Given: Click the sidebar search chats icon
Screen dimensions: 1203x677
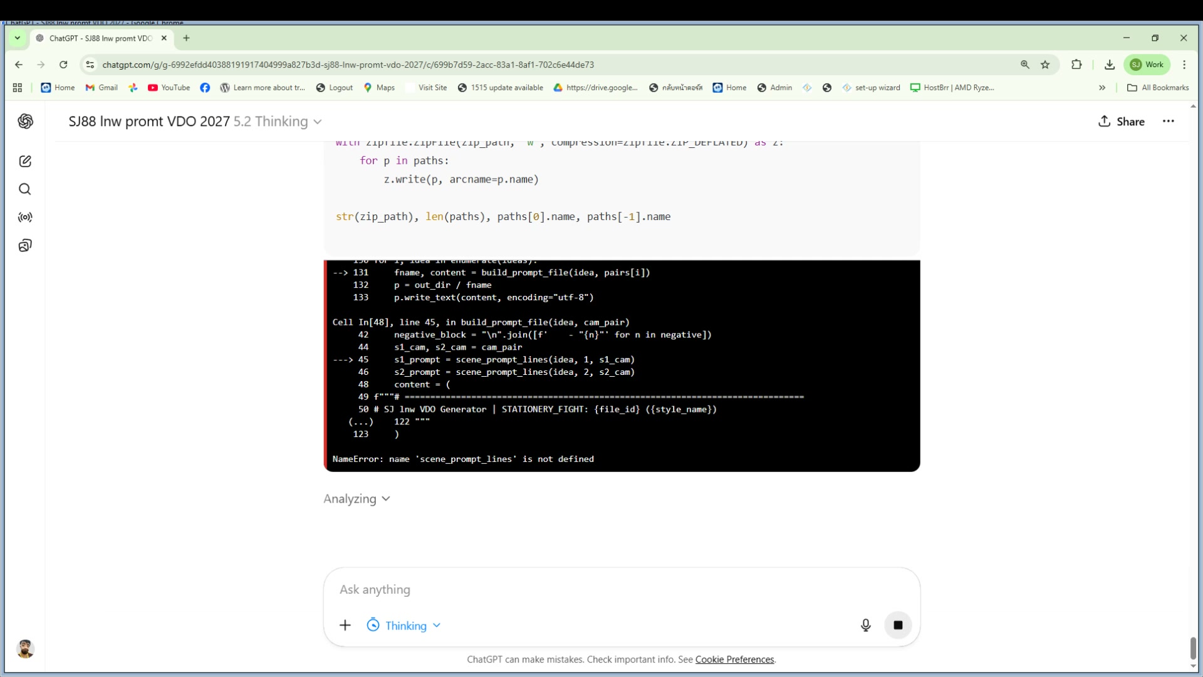Looking at the screenshot, I should point(25,189).
